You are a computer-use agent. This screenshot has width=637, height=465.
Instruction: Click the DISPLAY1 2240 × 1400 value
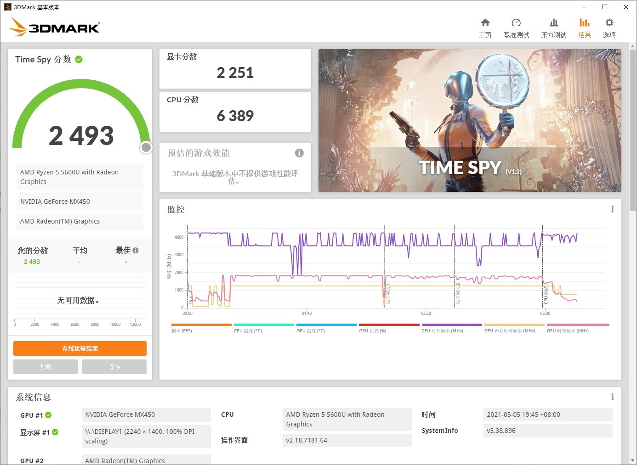coord(146,436)
